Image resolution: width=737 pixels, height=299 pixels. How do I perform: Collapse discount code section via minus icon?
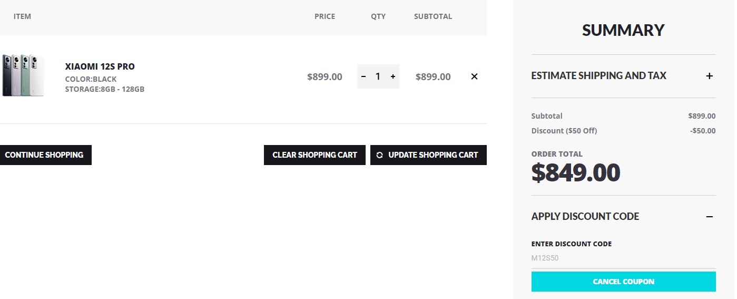pos(710,217)
